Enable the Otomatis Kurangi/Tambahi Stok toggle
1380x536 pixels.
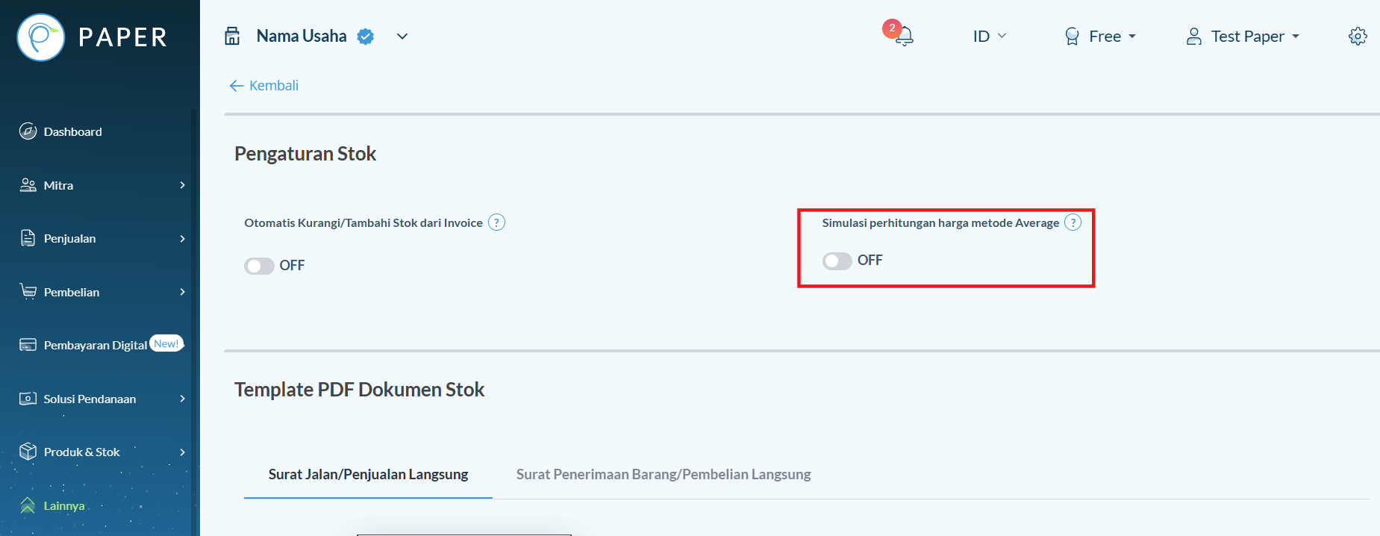point(259,266)
